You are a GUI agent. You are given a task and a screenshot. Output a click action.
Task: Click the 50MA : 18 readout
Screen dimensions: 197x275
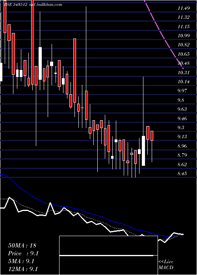[x=22, y=246]
